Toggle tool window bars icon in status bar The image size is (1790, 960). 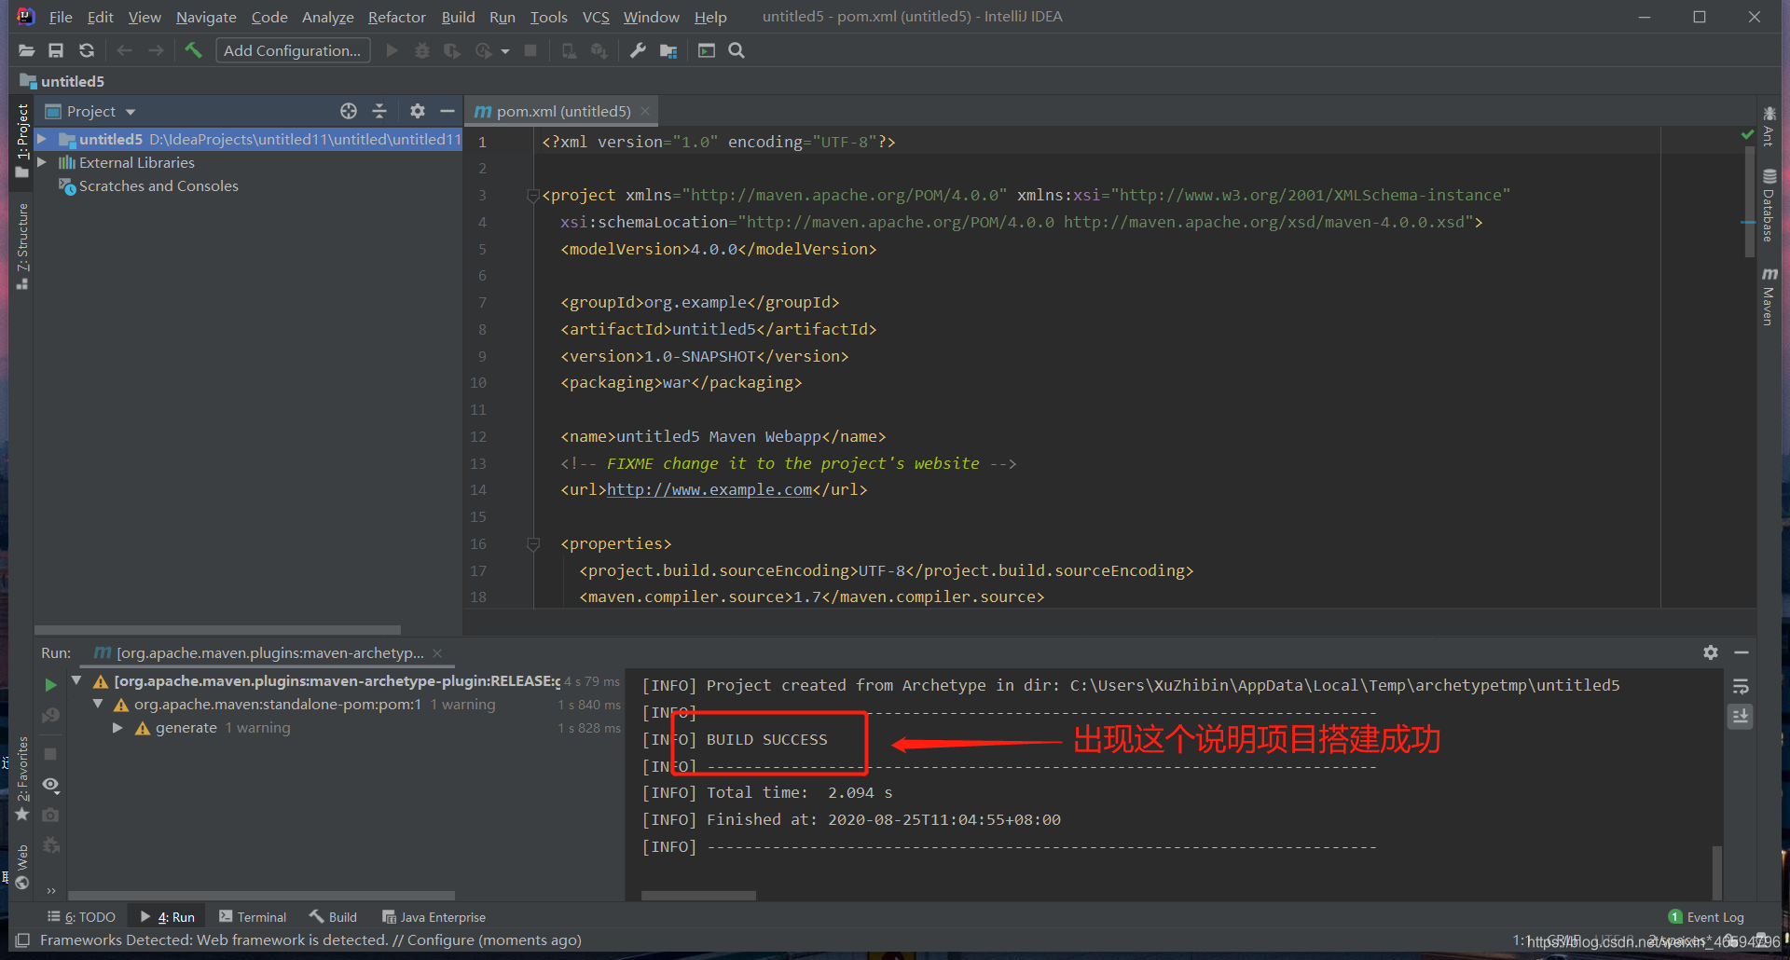[22, 940]
